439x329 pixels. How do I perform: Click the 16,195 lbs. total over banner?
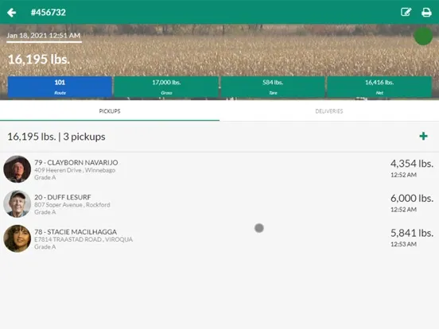tap(39, 60)
